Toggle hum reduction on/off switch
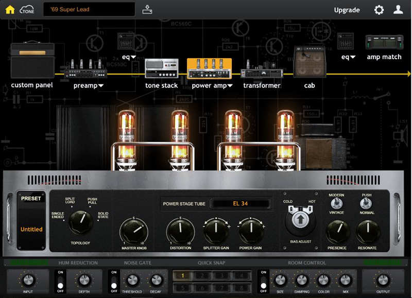Image resolution: width=412 pixels, height=298 pixels. tap(60, 281)
